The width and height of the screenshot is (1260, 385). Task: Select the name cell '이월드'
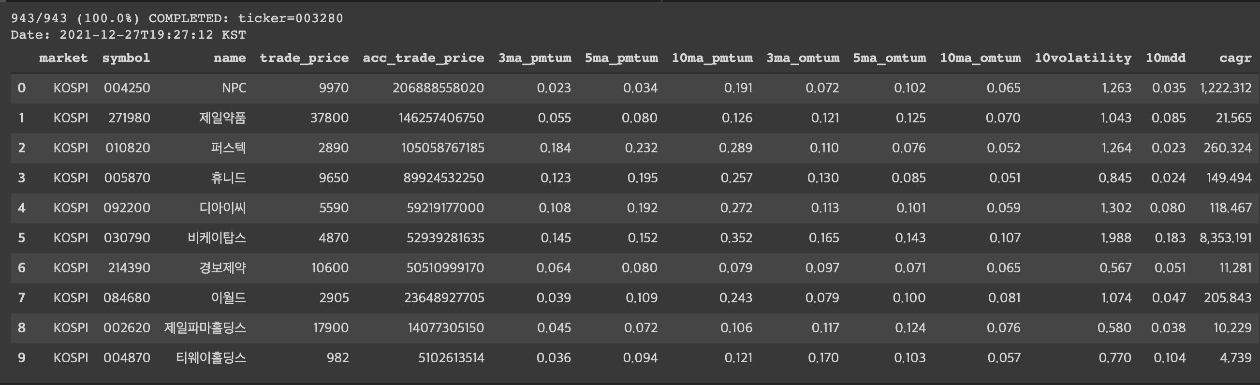pos(228,297)
